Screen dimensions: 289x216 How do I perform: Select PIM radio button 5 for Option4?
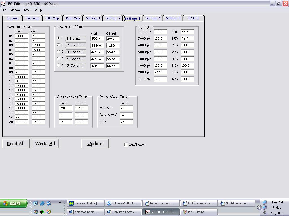[58, 65]
